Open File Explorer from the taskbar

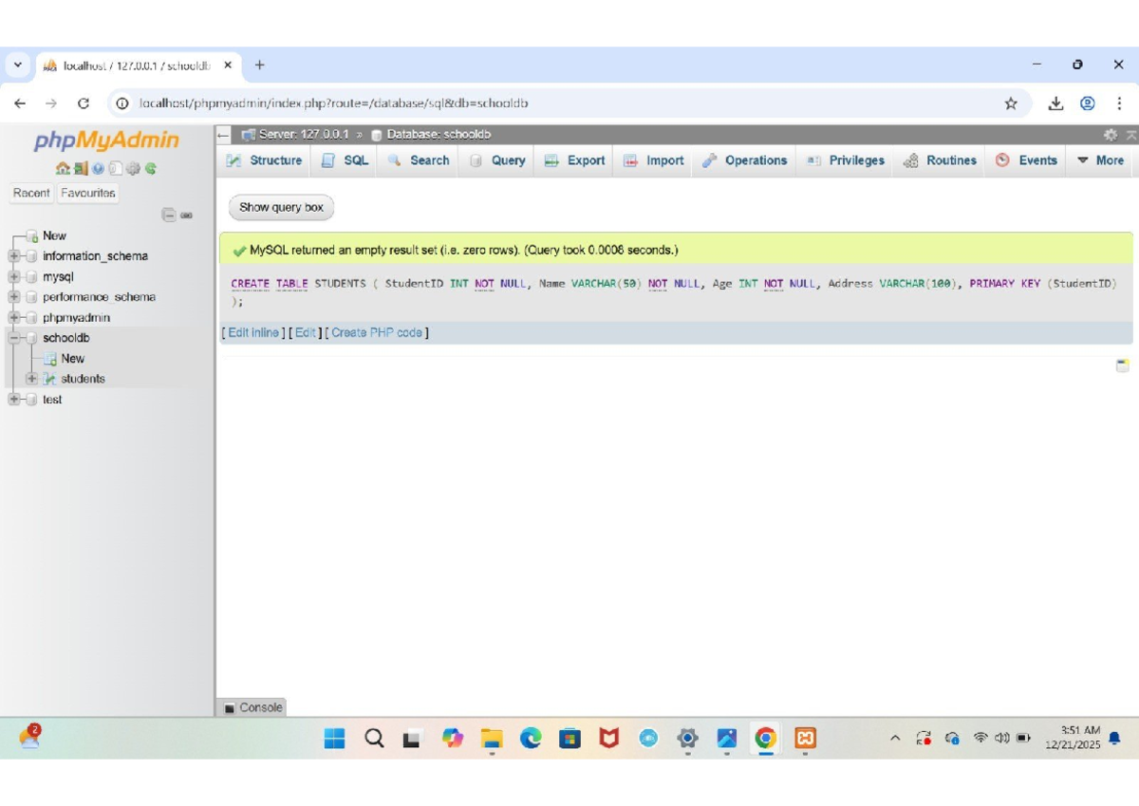(x=491, y=739)
